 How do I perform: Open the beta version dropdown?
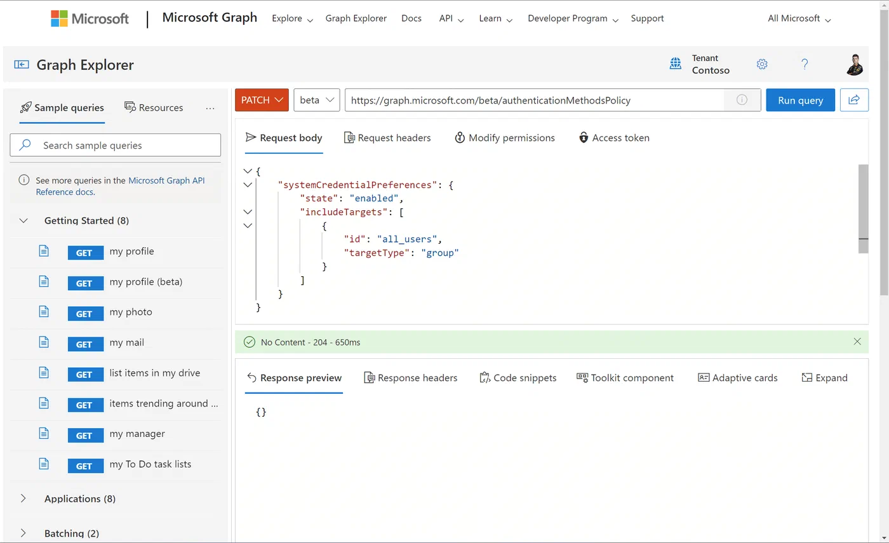tap(317, 100)
